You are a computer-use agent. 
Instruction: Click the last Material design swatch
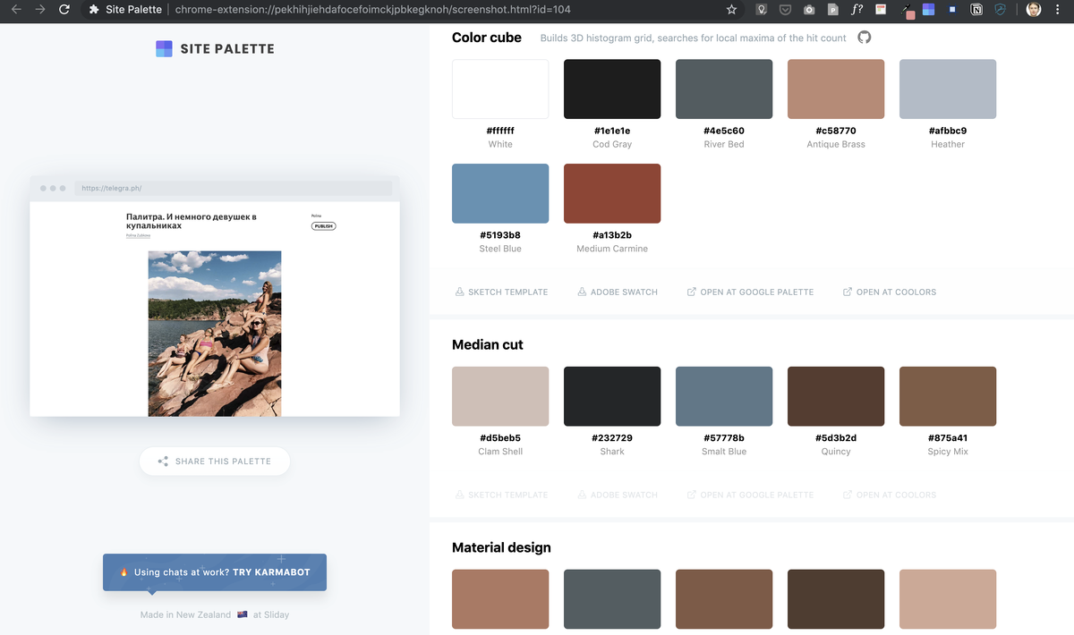click(948, 599)
